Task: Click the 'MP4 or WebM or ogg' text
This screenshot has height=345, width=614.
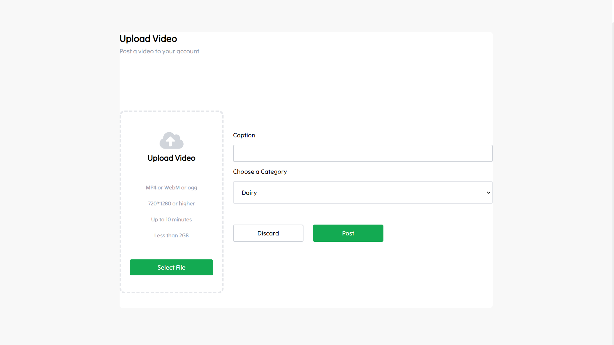Action: [x=171, y=188]
